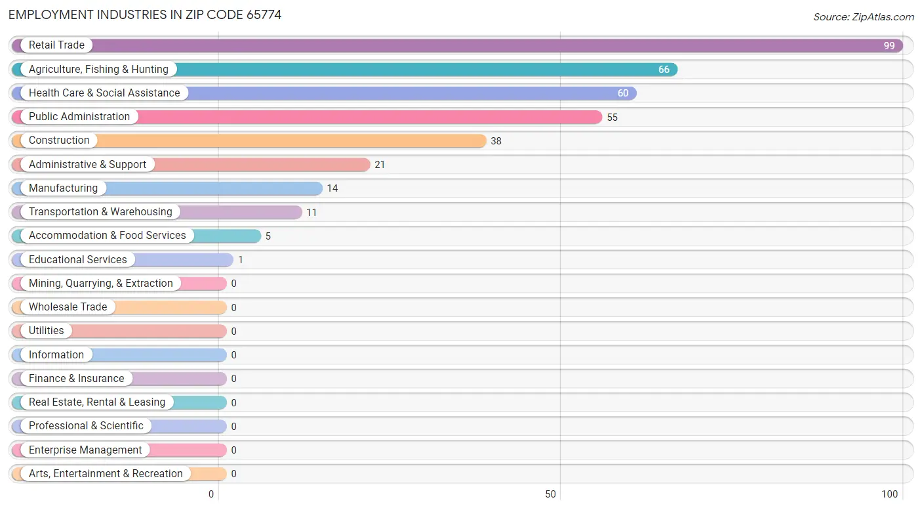The height and width of the screenshot is (510, 922).
Task: Click the Transportation & Warehousing value 11
Action: (311, 213)
